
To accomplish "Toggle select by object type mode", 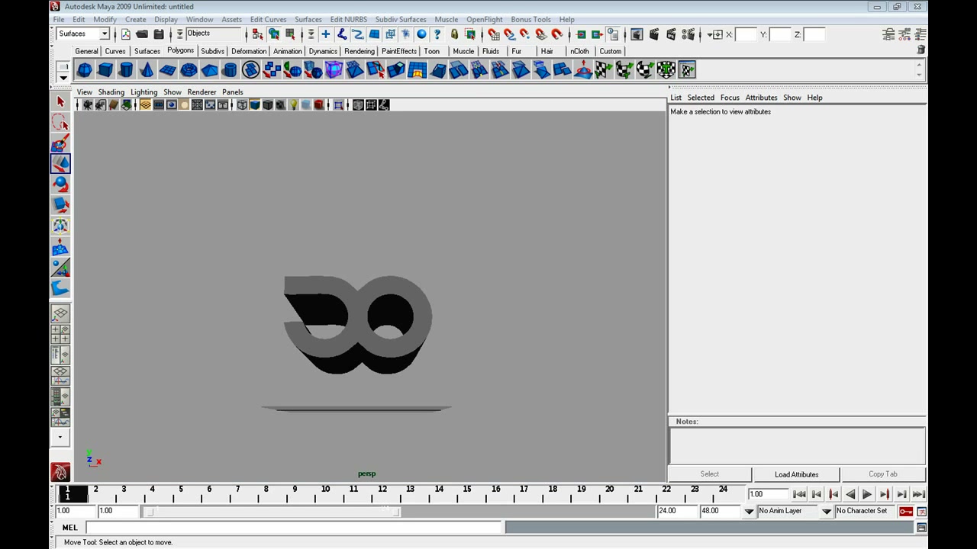I will pyautogui.click(x=273, y=34).
